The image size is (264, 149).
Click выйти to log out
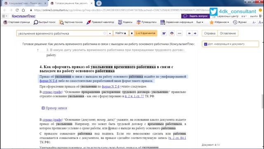tap(254, 16)
